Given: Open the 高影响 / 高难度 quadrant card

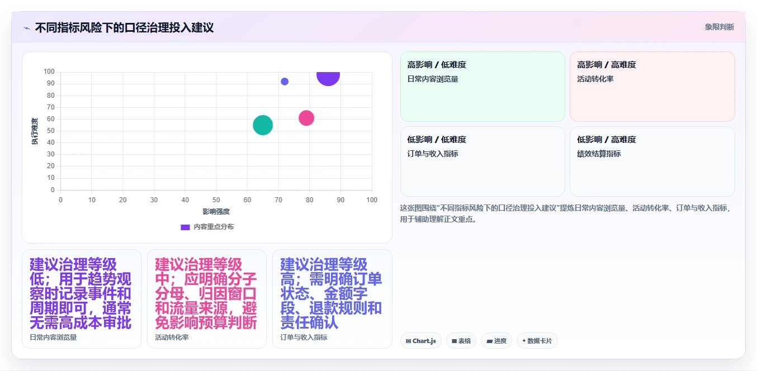Looking at the screenshot, I should pyautogui.click(x=652, y=87).
